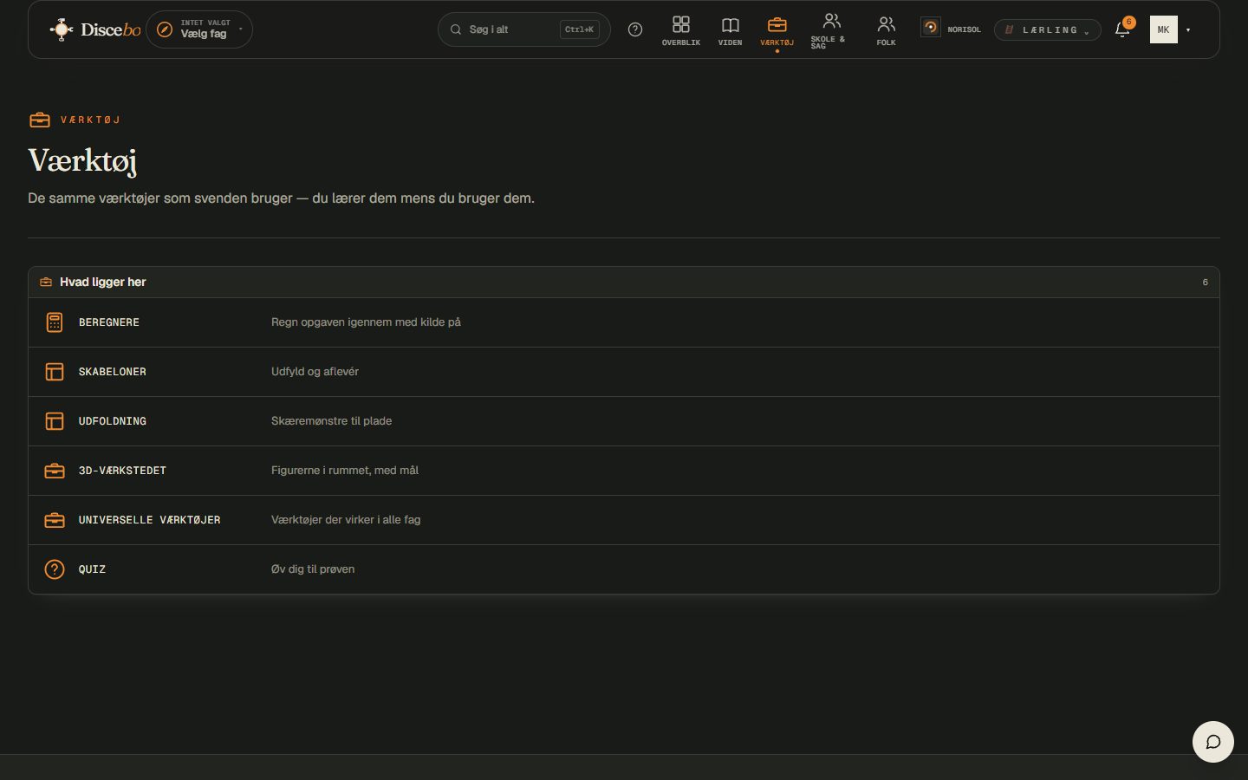Click the VÆRKTØJ breadcrumb label
This screenshot has height=780, width=1248.
click(x=91, y=120)
